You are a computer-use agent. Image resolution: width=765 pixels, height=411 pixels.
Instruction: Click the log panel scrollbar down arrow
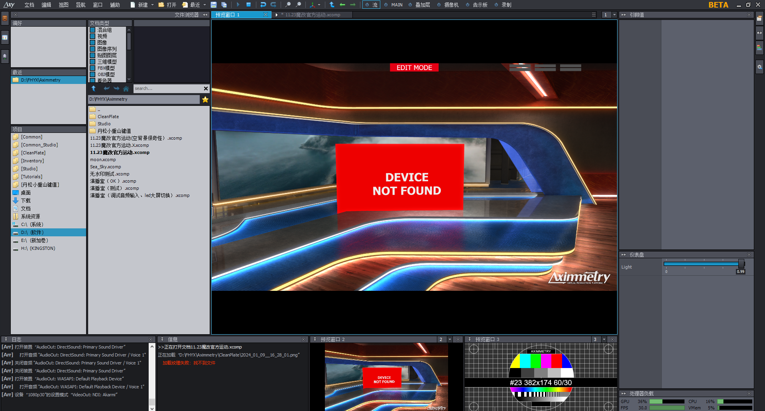[x=151, y=408]
